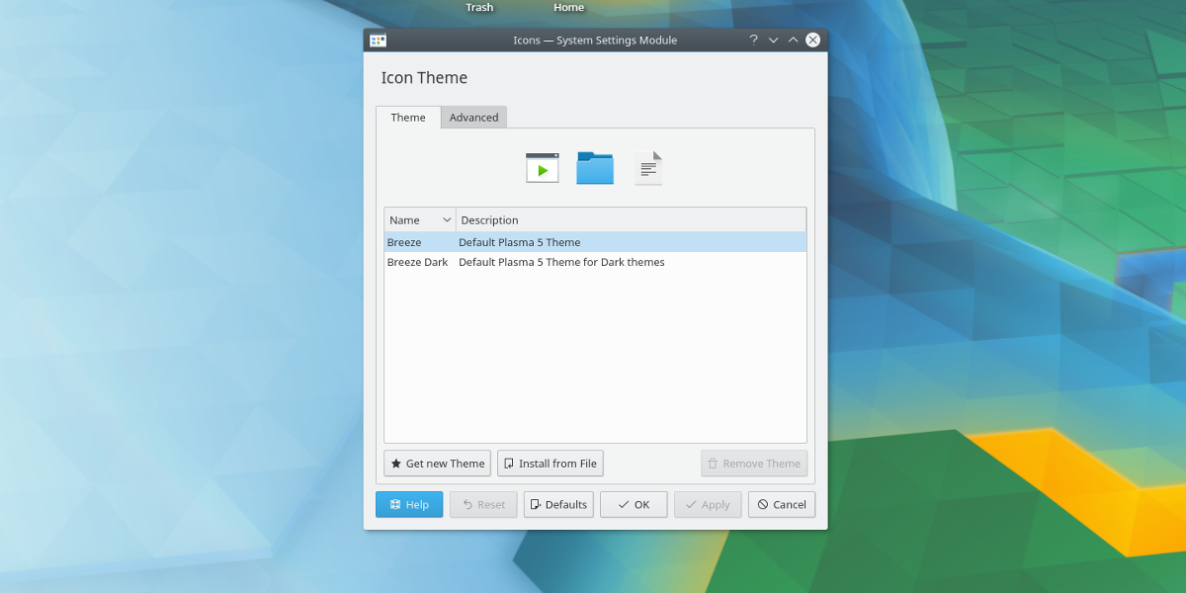
Task: Minimize the Icons settings window
Action: pyautogui.click(x=773, y=41)
